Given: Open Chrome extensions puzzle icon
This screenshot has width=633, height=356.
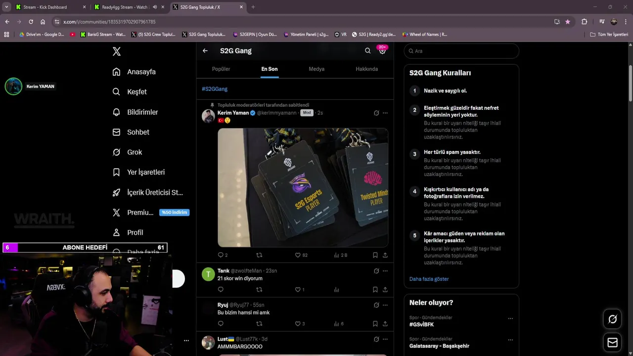Looking at the screenshot, I should coord(584,22).
